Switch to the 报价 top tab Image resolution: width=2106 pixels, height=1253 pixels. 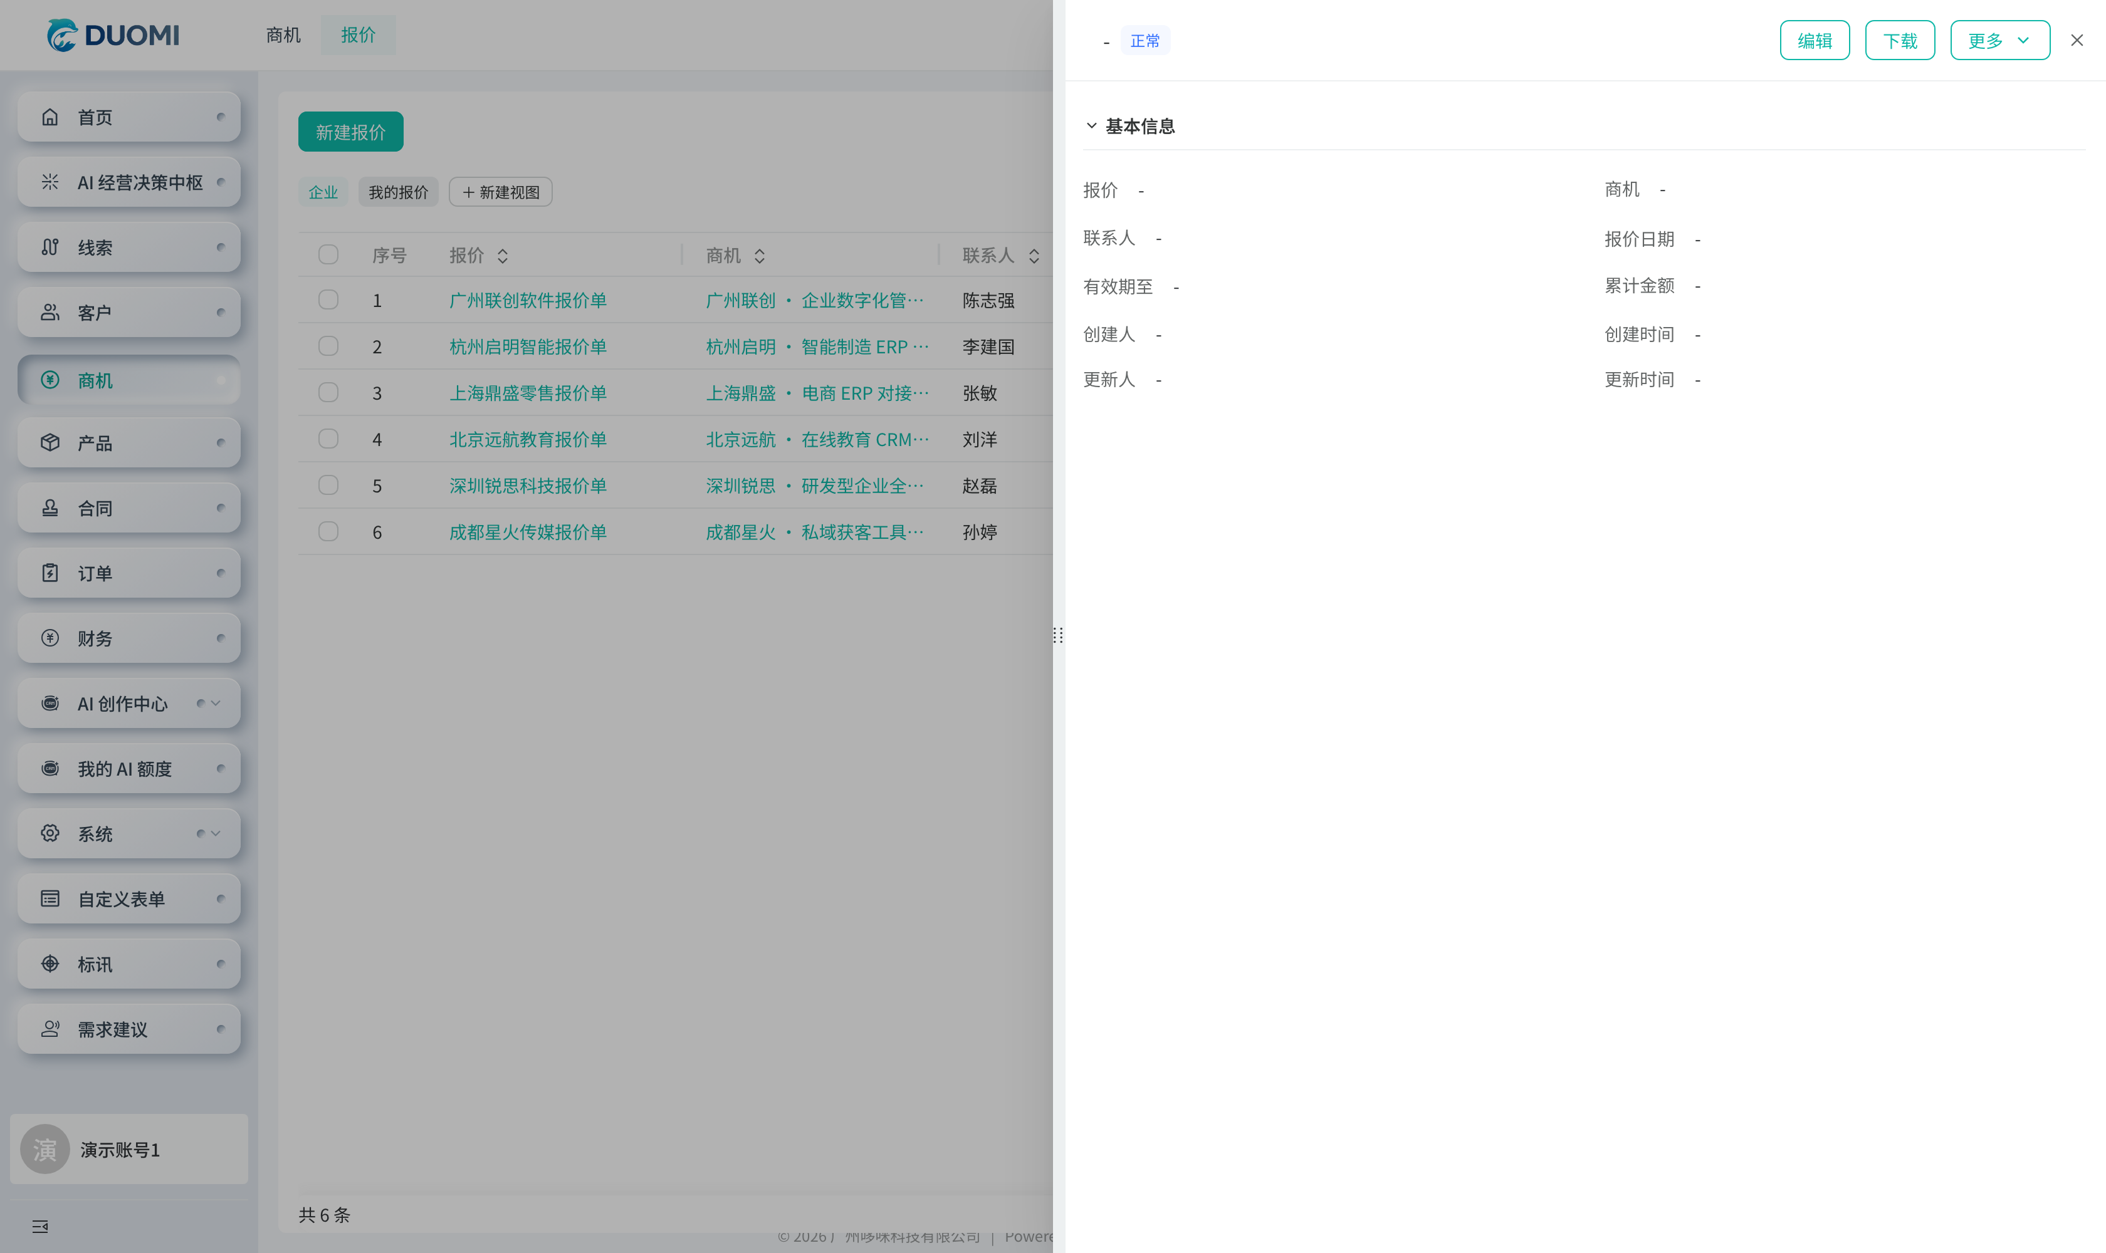coord(357,34)
